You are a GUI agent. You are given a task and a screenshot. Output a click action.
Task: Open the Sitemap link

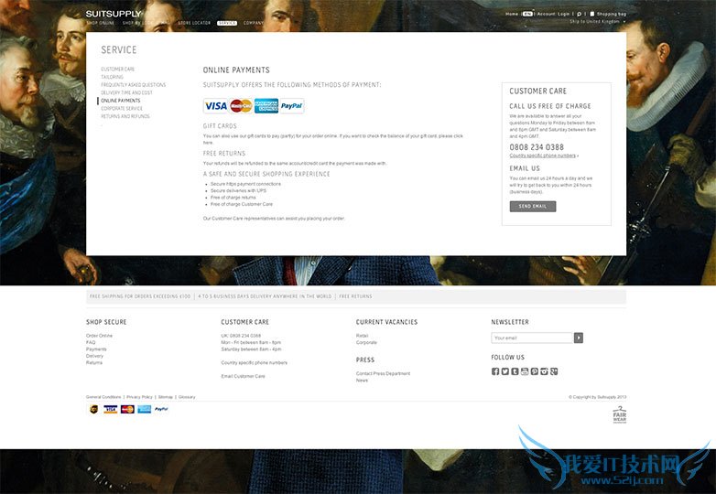click(x=166, y=397)
